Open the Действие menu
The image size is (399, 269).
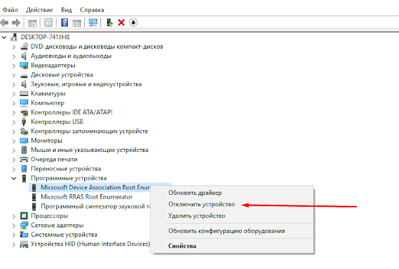(x=39, y=10)
